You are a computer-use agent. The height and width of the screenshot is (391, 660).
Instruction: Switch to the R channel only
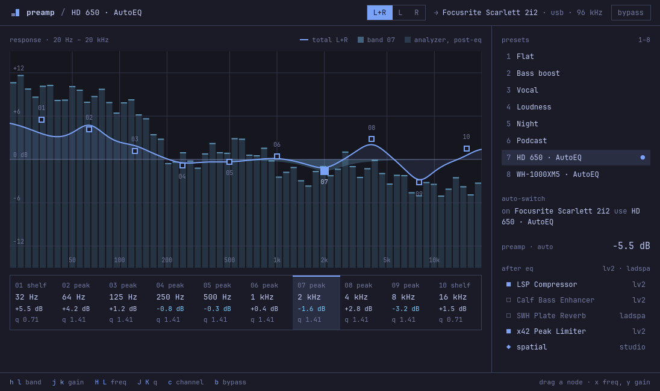(x=417, y=13)
